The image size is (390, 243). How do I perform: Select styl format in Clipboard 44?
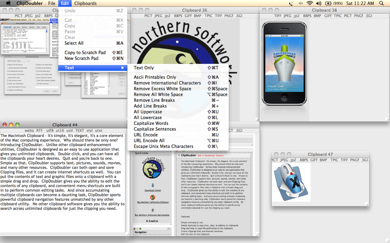[90, 130]
